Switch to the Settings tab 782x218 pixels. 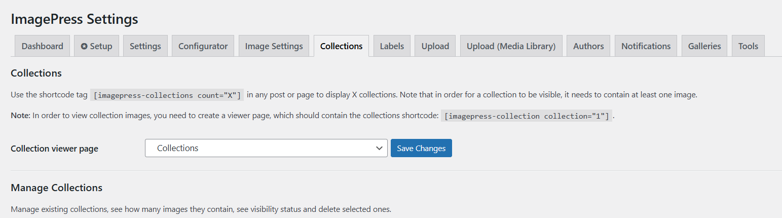pos(145,46)
